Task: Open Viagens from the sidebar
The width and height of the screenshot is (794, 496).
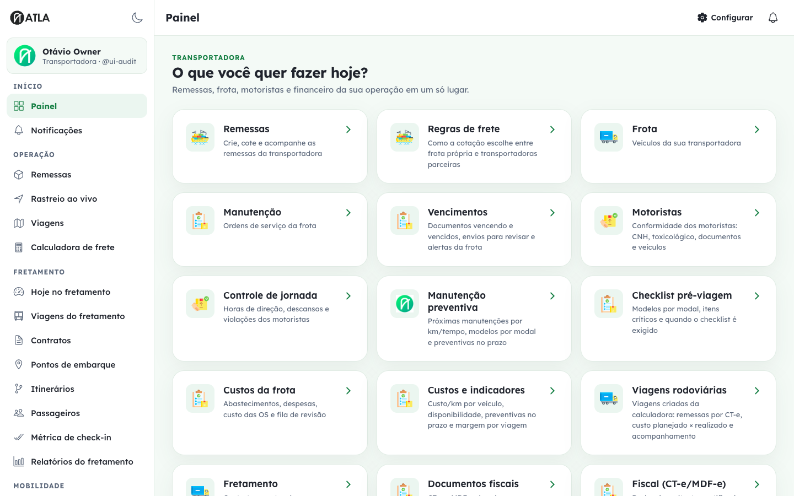Action: pyautogui.click(x=77, y=223)
